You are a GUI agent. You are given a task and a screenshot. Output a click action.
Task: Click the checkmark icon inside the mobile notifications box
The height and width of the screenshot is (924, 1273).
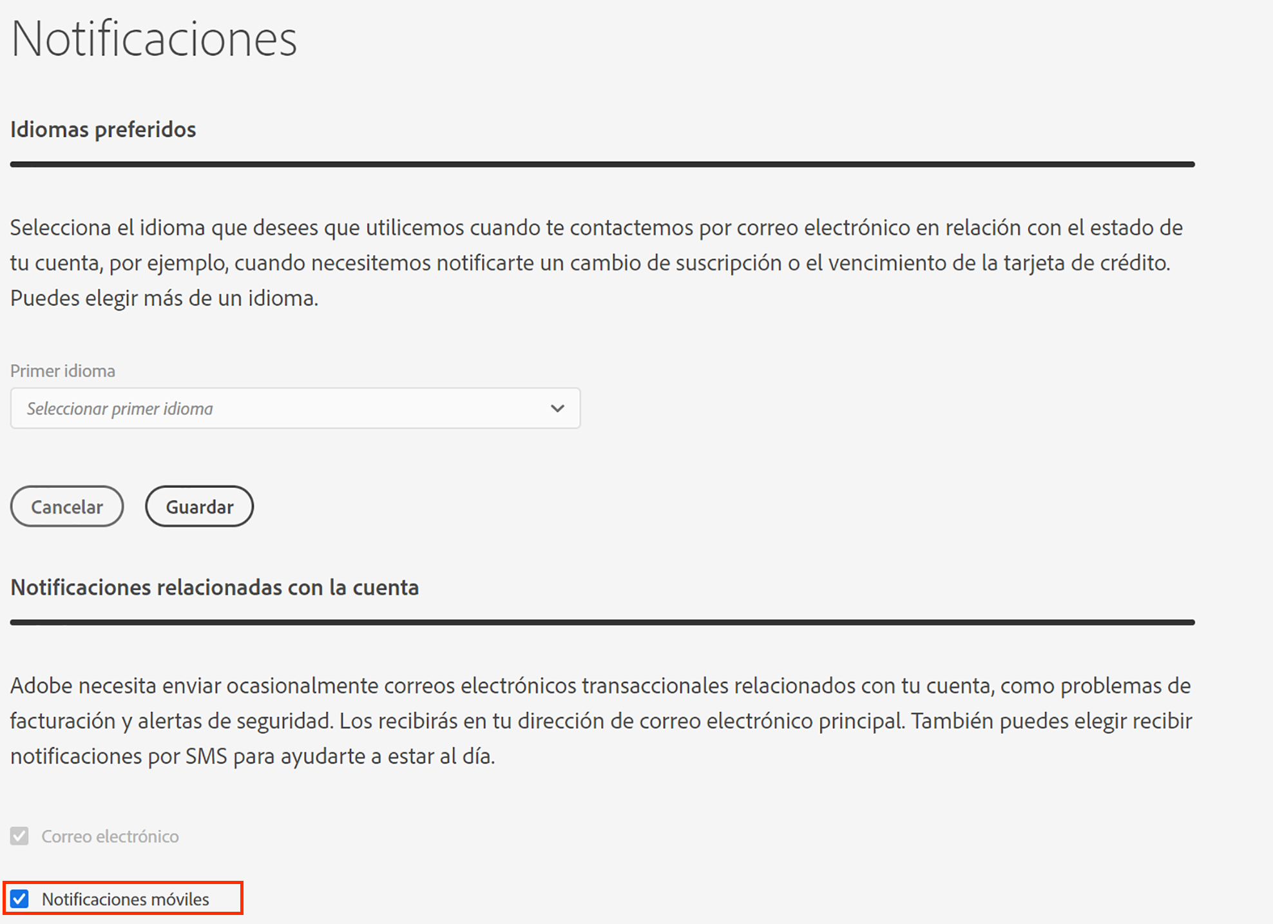19,899
